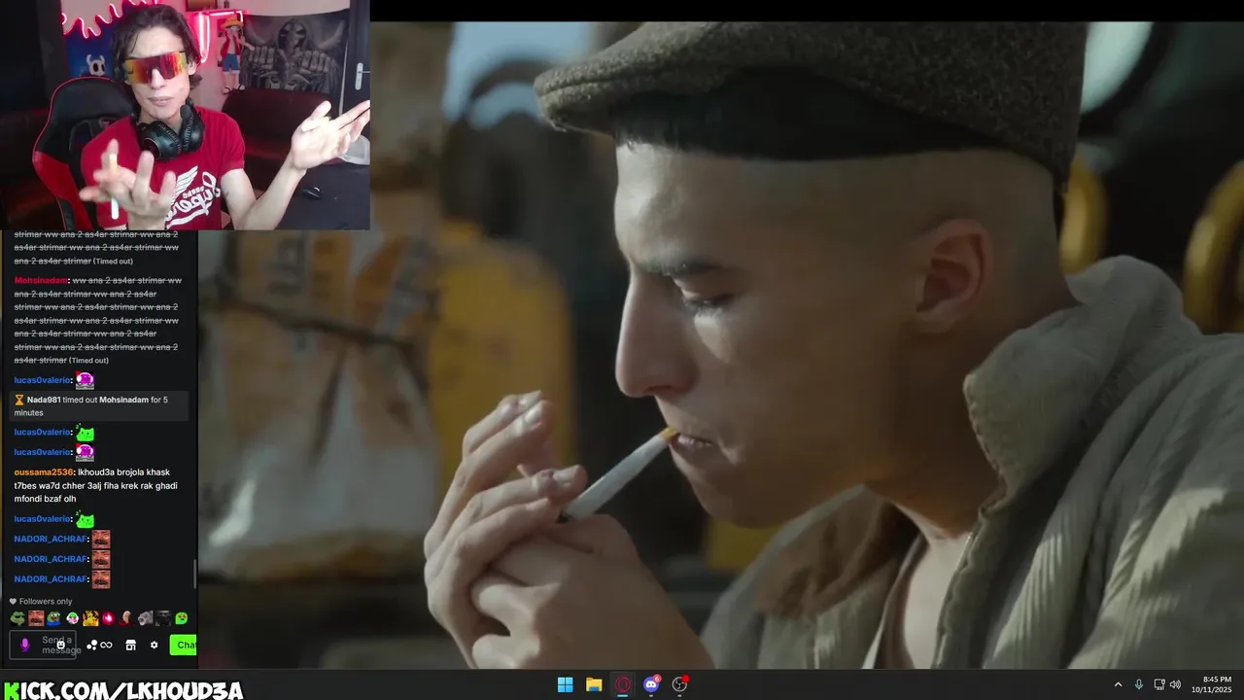Pick the pink and green clown emote
This screenshot has width=1244, height=700.
(x=72, y=617)
